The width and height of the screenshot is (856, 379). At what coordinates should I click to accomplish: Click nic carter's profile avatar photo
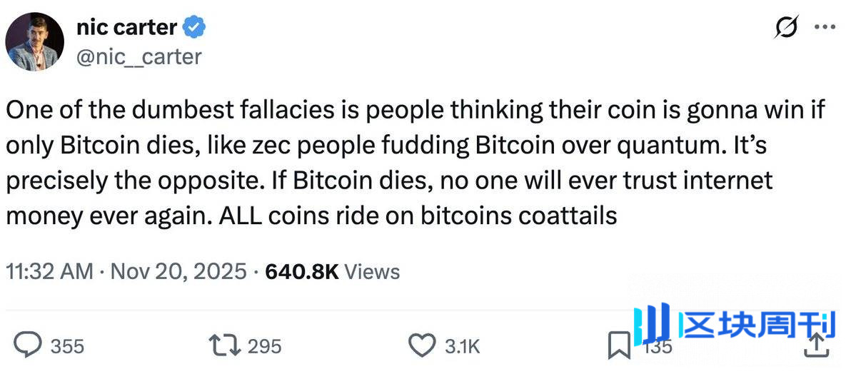click(x=35, y=42)
